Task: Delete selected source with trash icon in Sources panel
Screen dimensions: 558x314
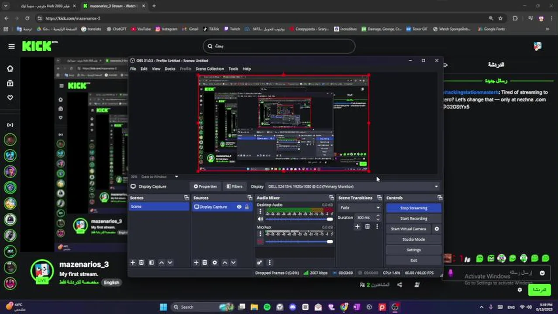Action: tap(205, 263)
